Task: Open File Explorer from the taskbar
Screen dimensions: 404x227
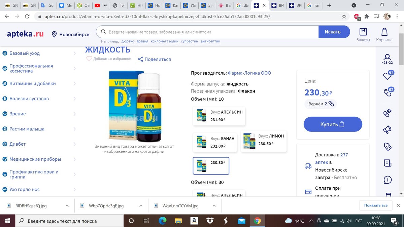Action: click(178, 221)
